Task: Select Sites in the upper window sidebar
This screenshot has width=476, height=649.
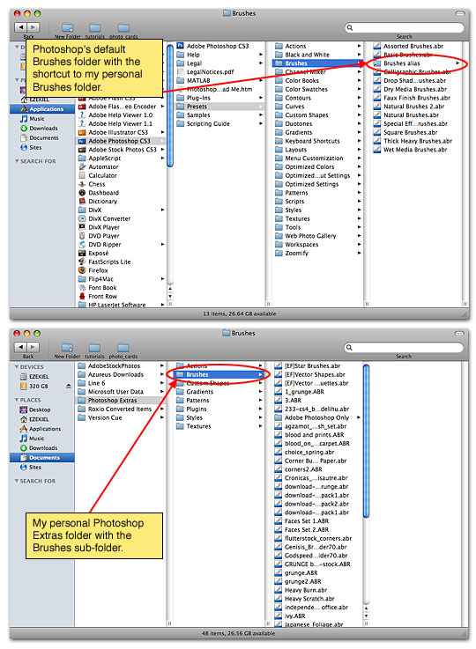Action: coord(31,147)
